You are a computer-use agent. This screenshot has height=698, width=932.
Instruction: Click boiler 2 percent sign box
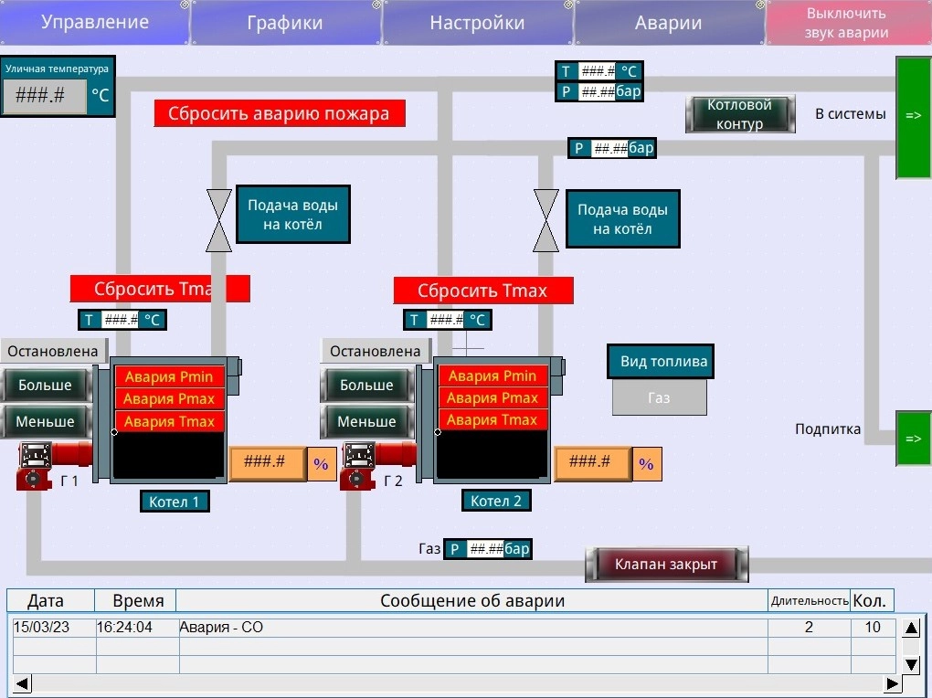pyautogui.click(x=647, y=464)
